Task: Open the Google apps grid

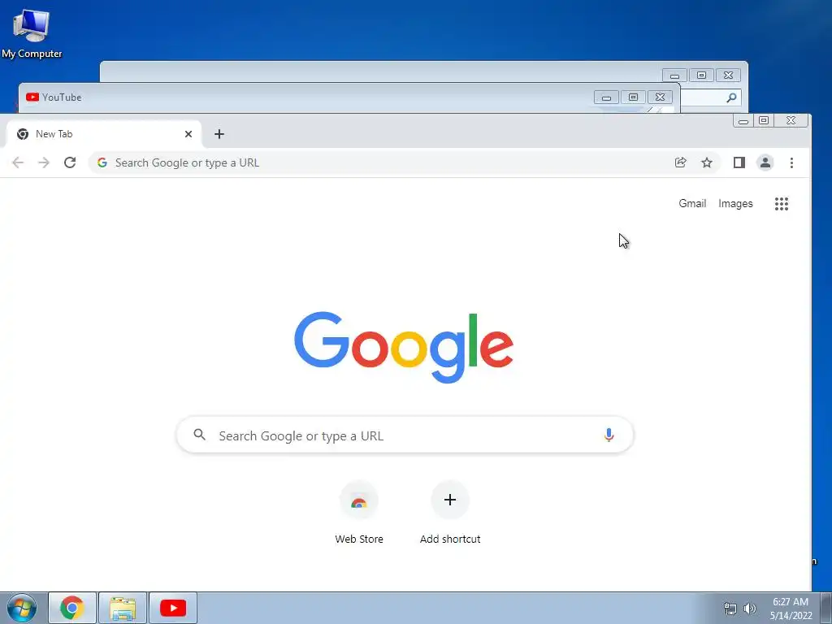Action: point(781,204)
